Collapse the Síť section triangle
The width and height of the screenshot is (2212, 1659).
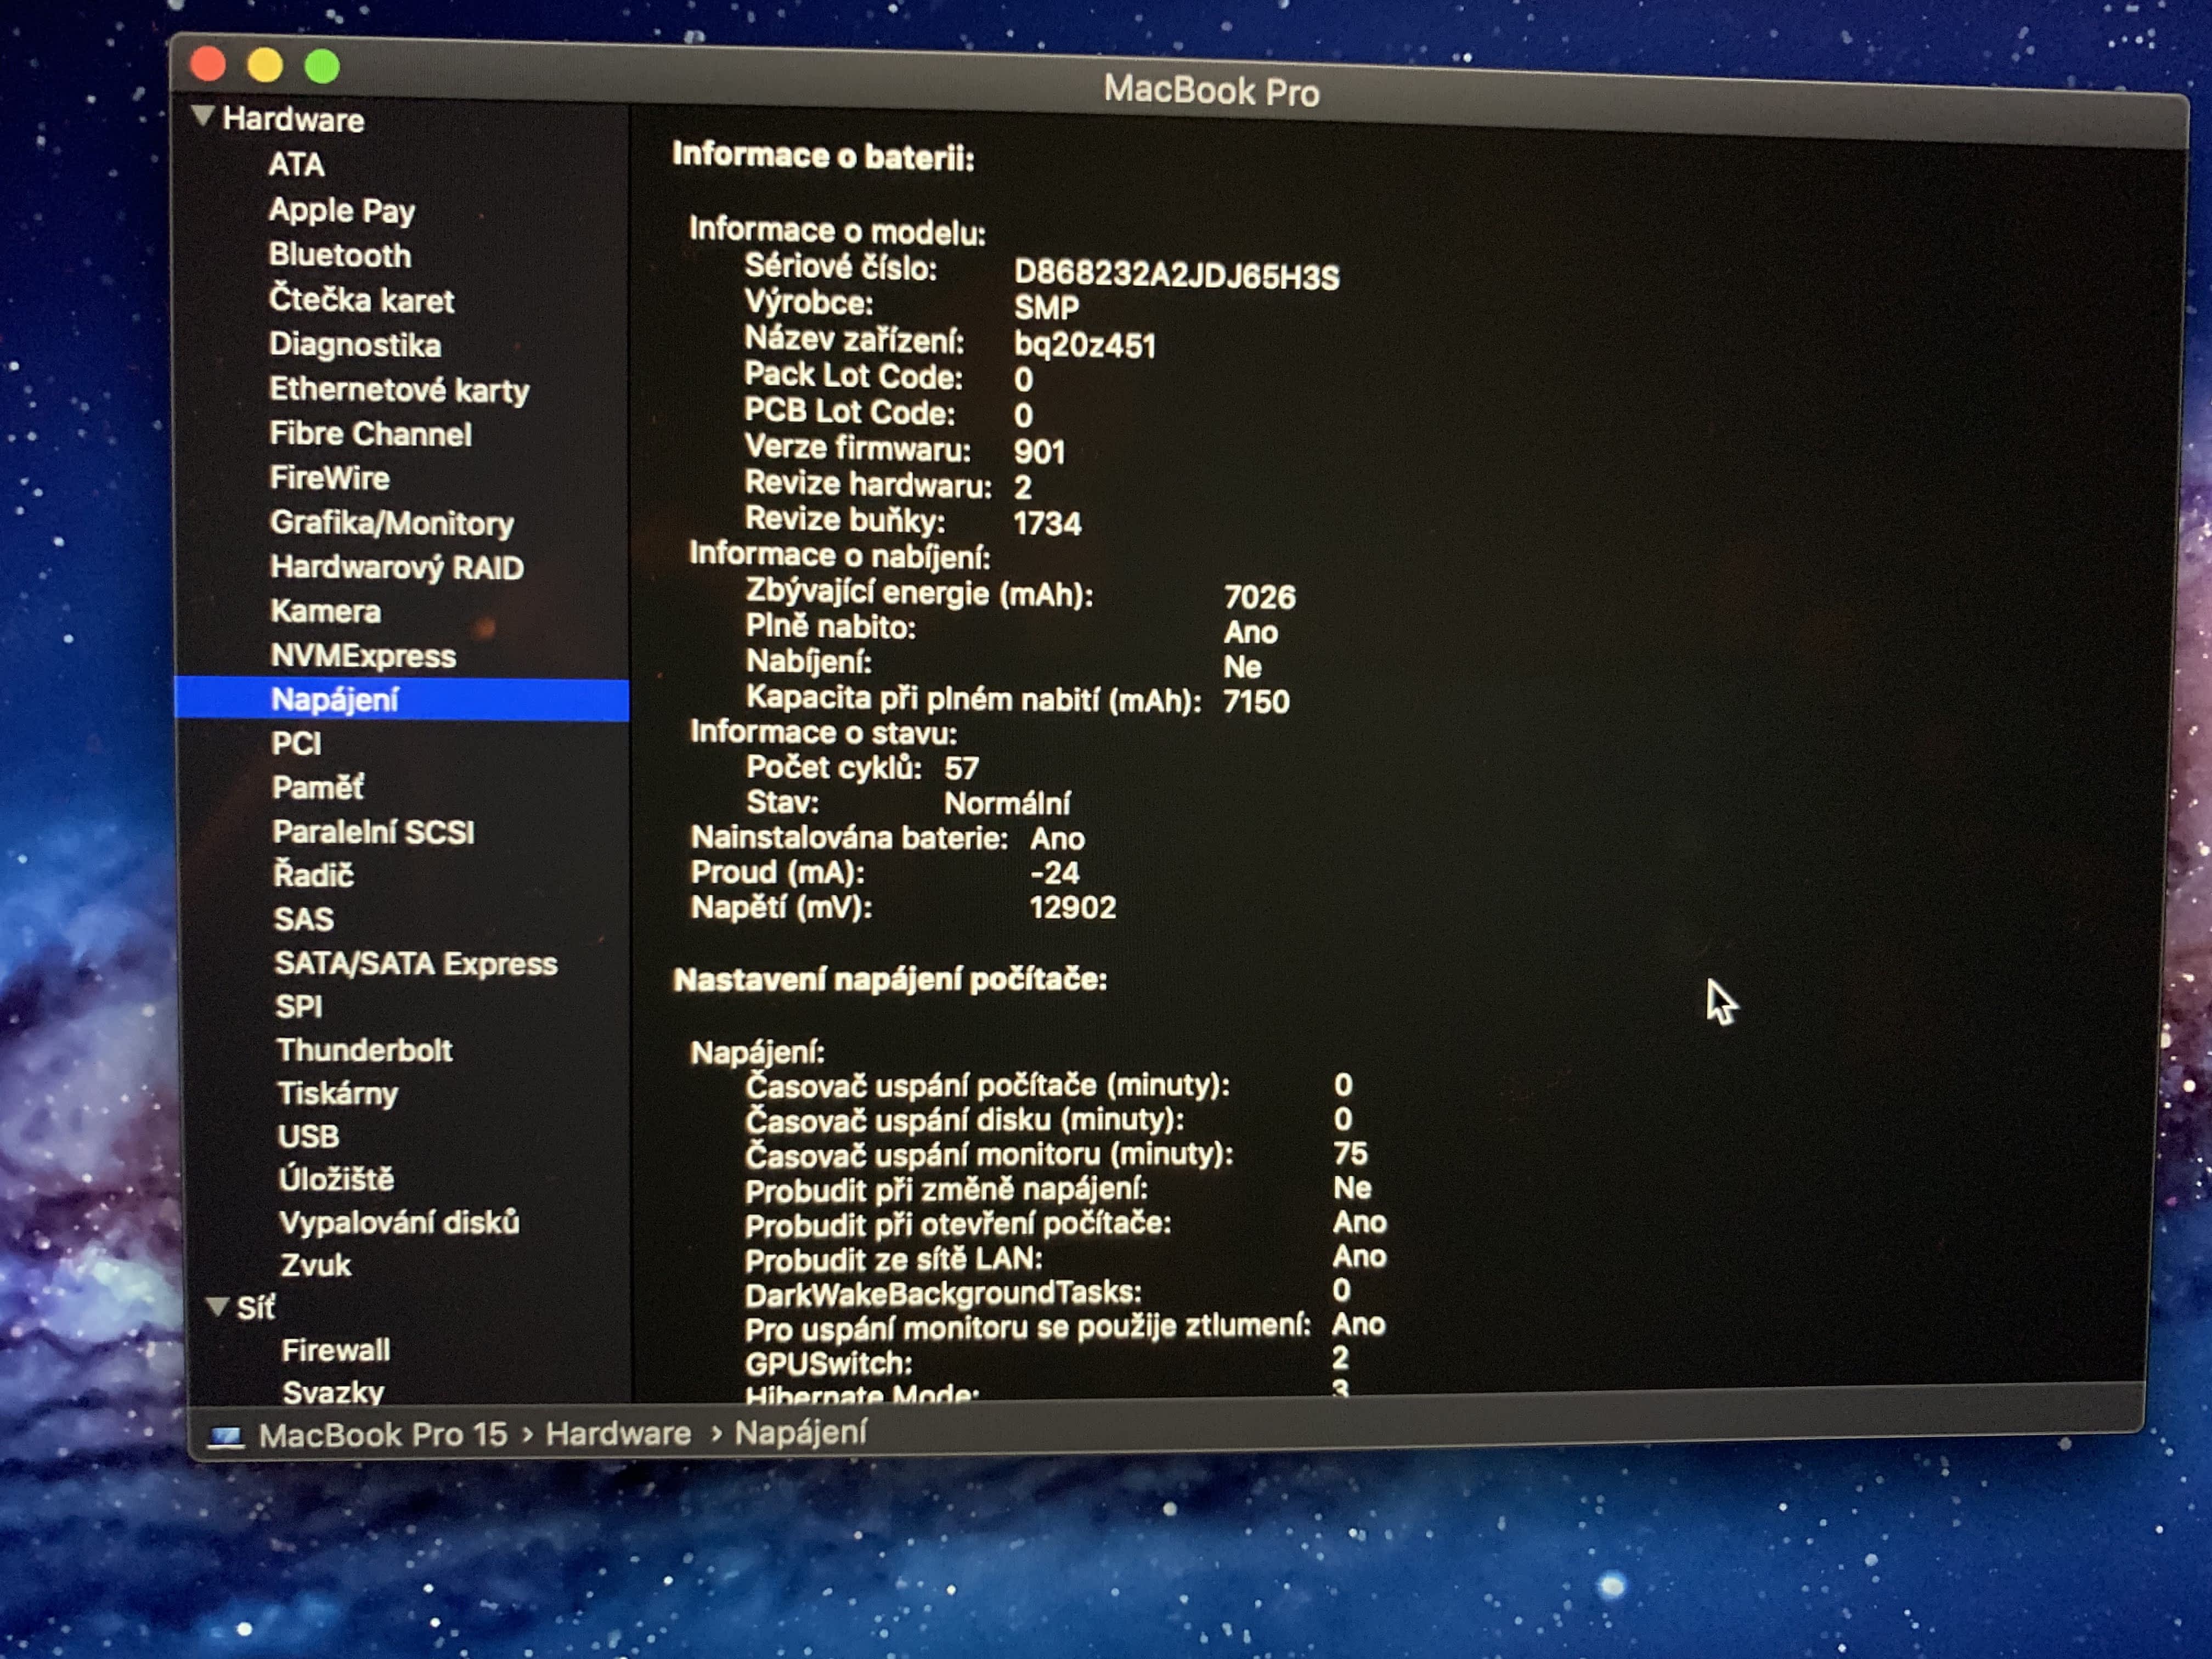217,1307
